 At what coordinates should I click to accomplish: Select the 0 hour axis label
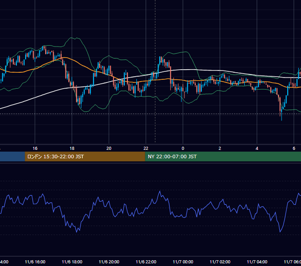click(x=183, y=149)
